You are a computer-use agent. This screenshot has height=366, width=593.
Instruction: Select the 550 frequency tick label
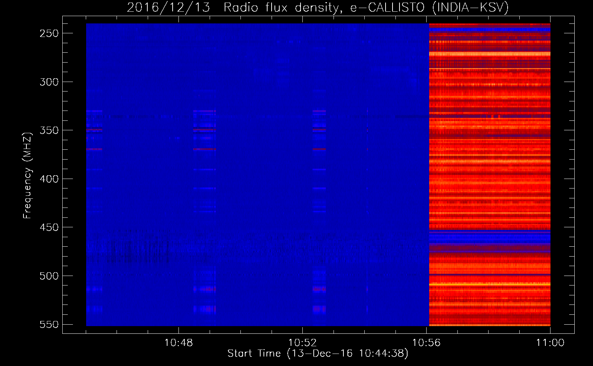49,325
